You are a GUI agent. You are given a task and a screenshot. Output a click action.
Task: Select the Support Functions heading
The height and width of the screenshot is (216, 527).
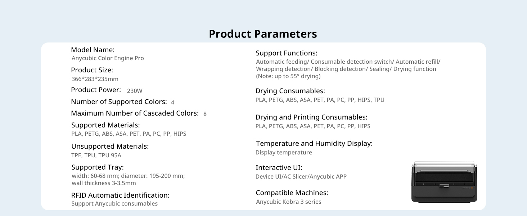(287, 53)
